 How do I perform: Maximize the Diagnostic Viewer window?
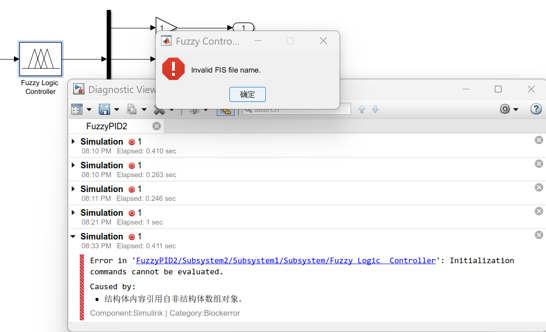click(x=498, y=89)
